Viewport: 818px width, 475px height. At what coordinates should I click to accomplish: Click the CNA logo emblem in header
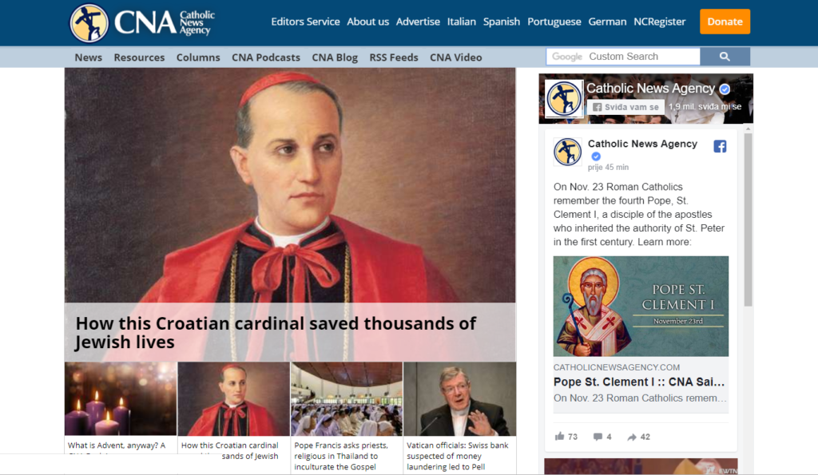tap(89, 23)
